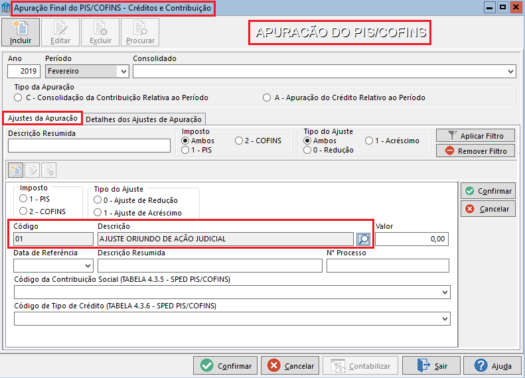Click the Contabilizar button
This screenshot has height=378, width=525.
360,365
